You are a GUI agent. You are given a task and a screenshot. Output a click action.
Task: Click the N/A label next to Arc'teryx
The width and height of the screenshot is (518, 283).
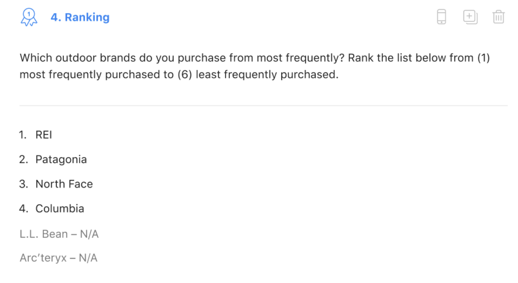click(88, 258)
